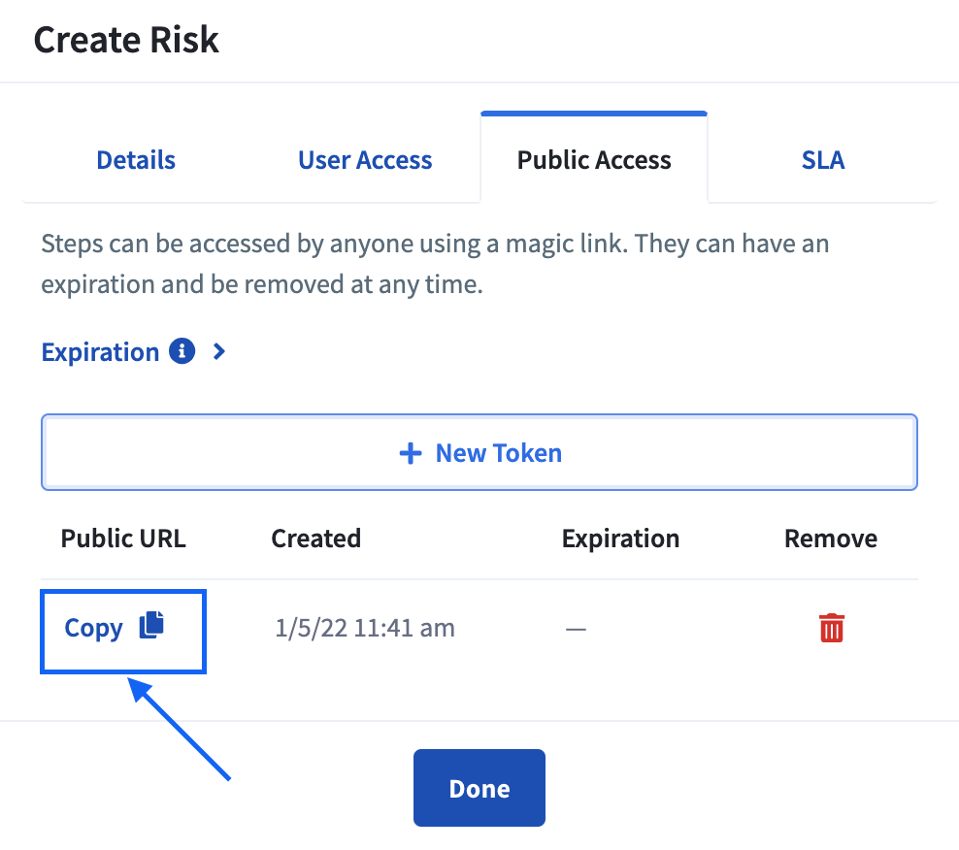Click the Remove column header
The width and height of the screenshot is (959, 850).
[x=831, y=539]
